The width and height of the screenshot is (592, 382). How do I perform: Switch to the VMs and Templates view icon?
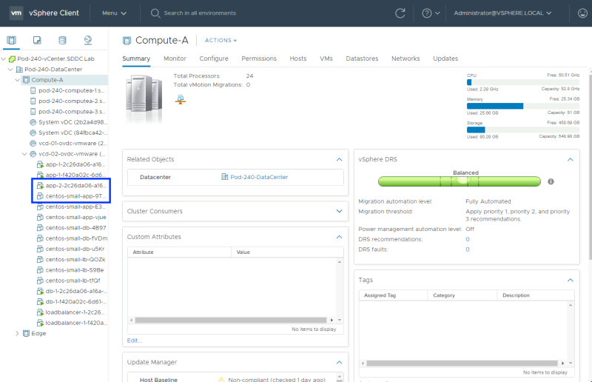[x=36, y=40]
